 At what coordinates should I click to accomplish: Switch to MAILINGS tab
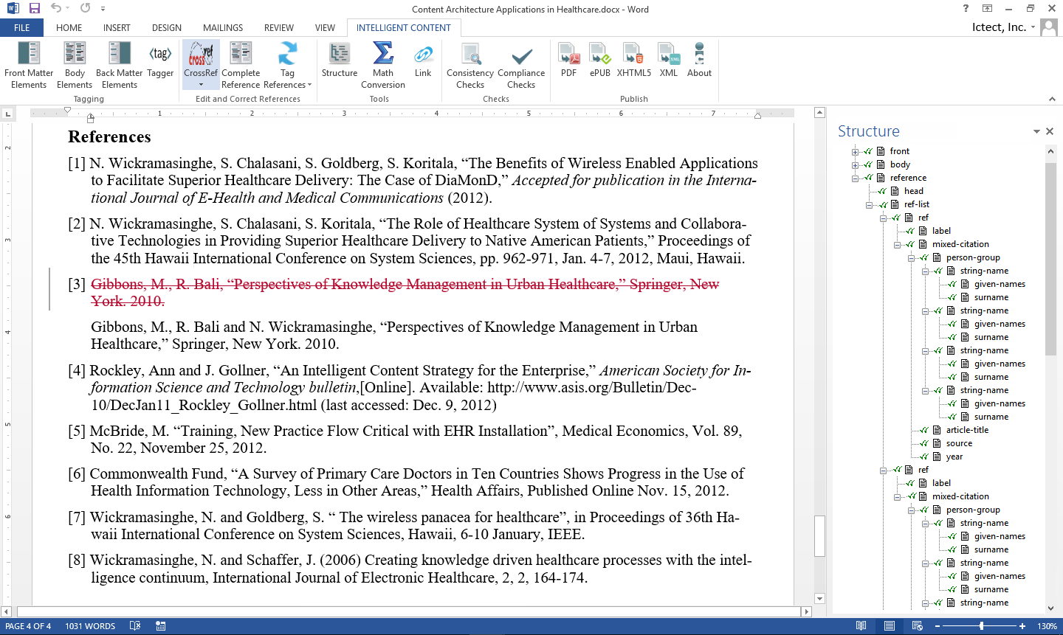[223, 27]
